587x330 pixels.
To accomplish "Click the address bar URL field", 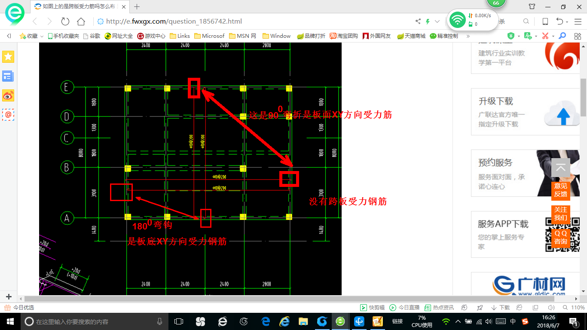I will point(254,21).
